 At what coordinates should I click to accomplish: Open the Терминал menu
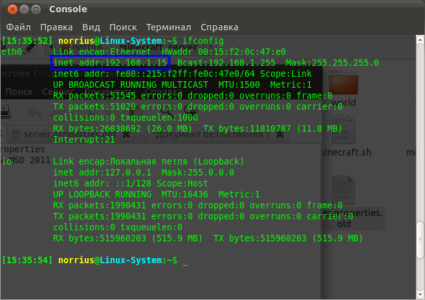tap(169, 27)
